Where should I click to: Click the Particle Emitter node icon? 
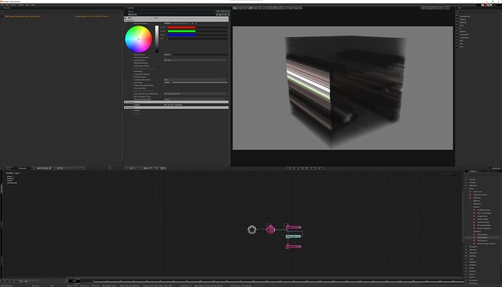point(474,219)
